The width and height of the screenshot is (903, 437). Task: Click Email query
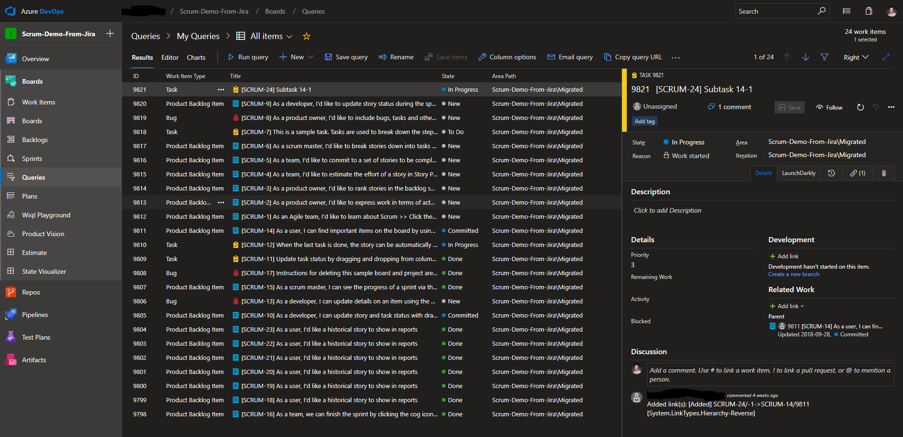point(570,57)
